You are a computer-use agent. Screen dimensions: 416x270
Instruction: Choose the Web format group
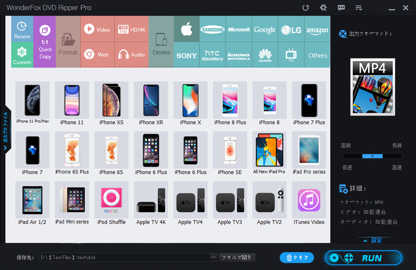pos(97,55)
